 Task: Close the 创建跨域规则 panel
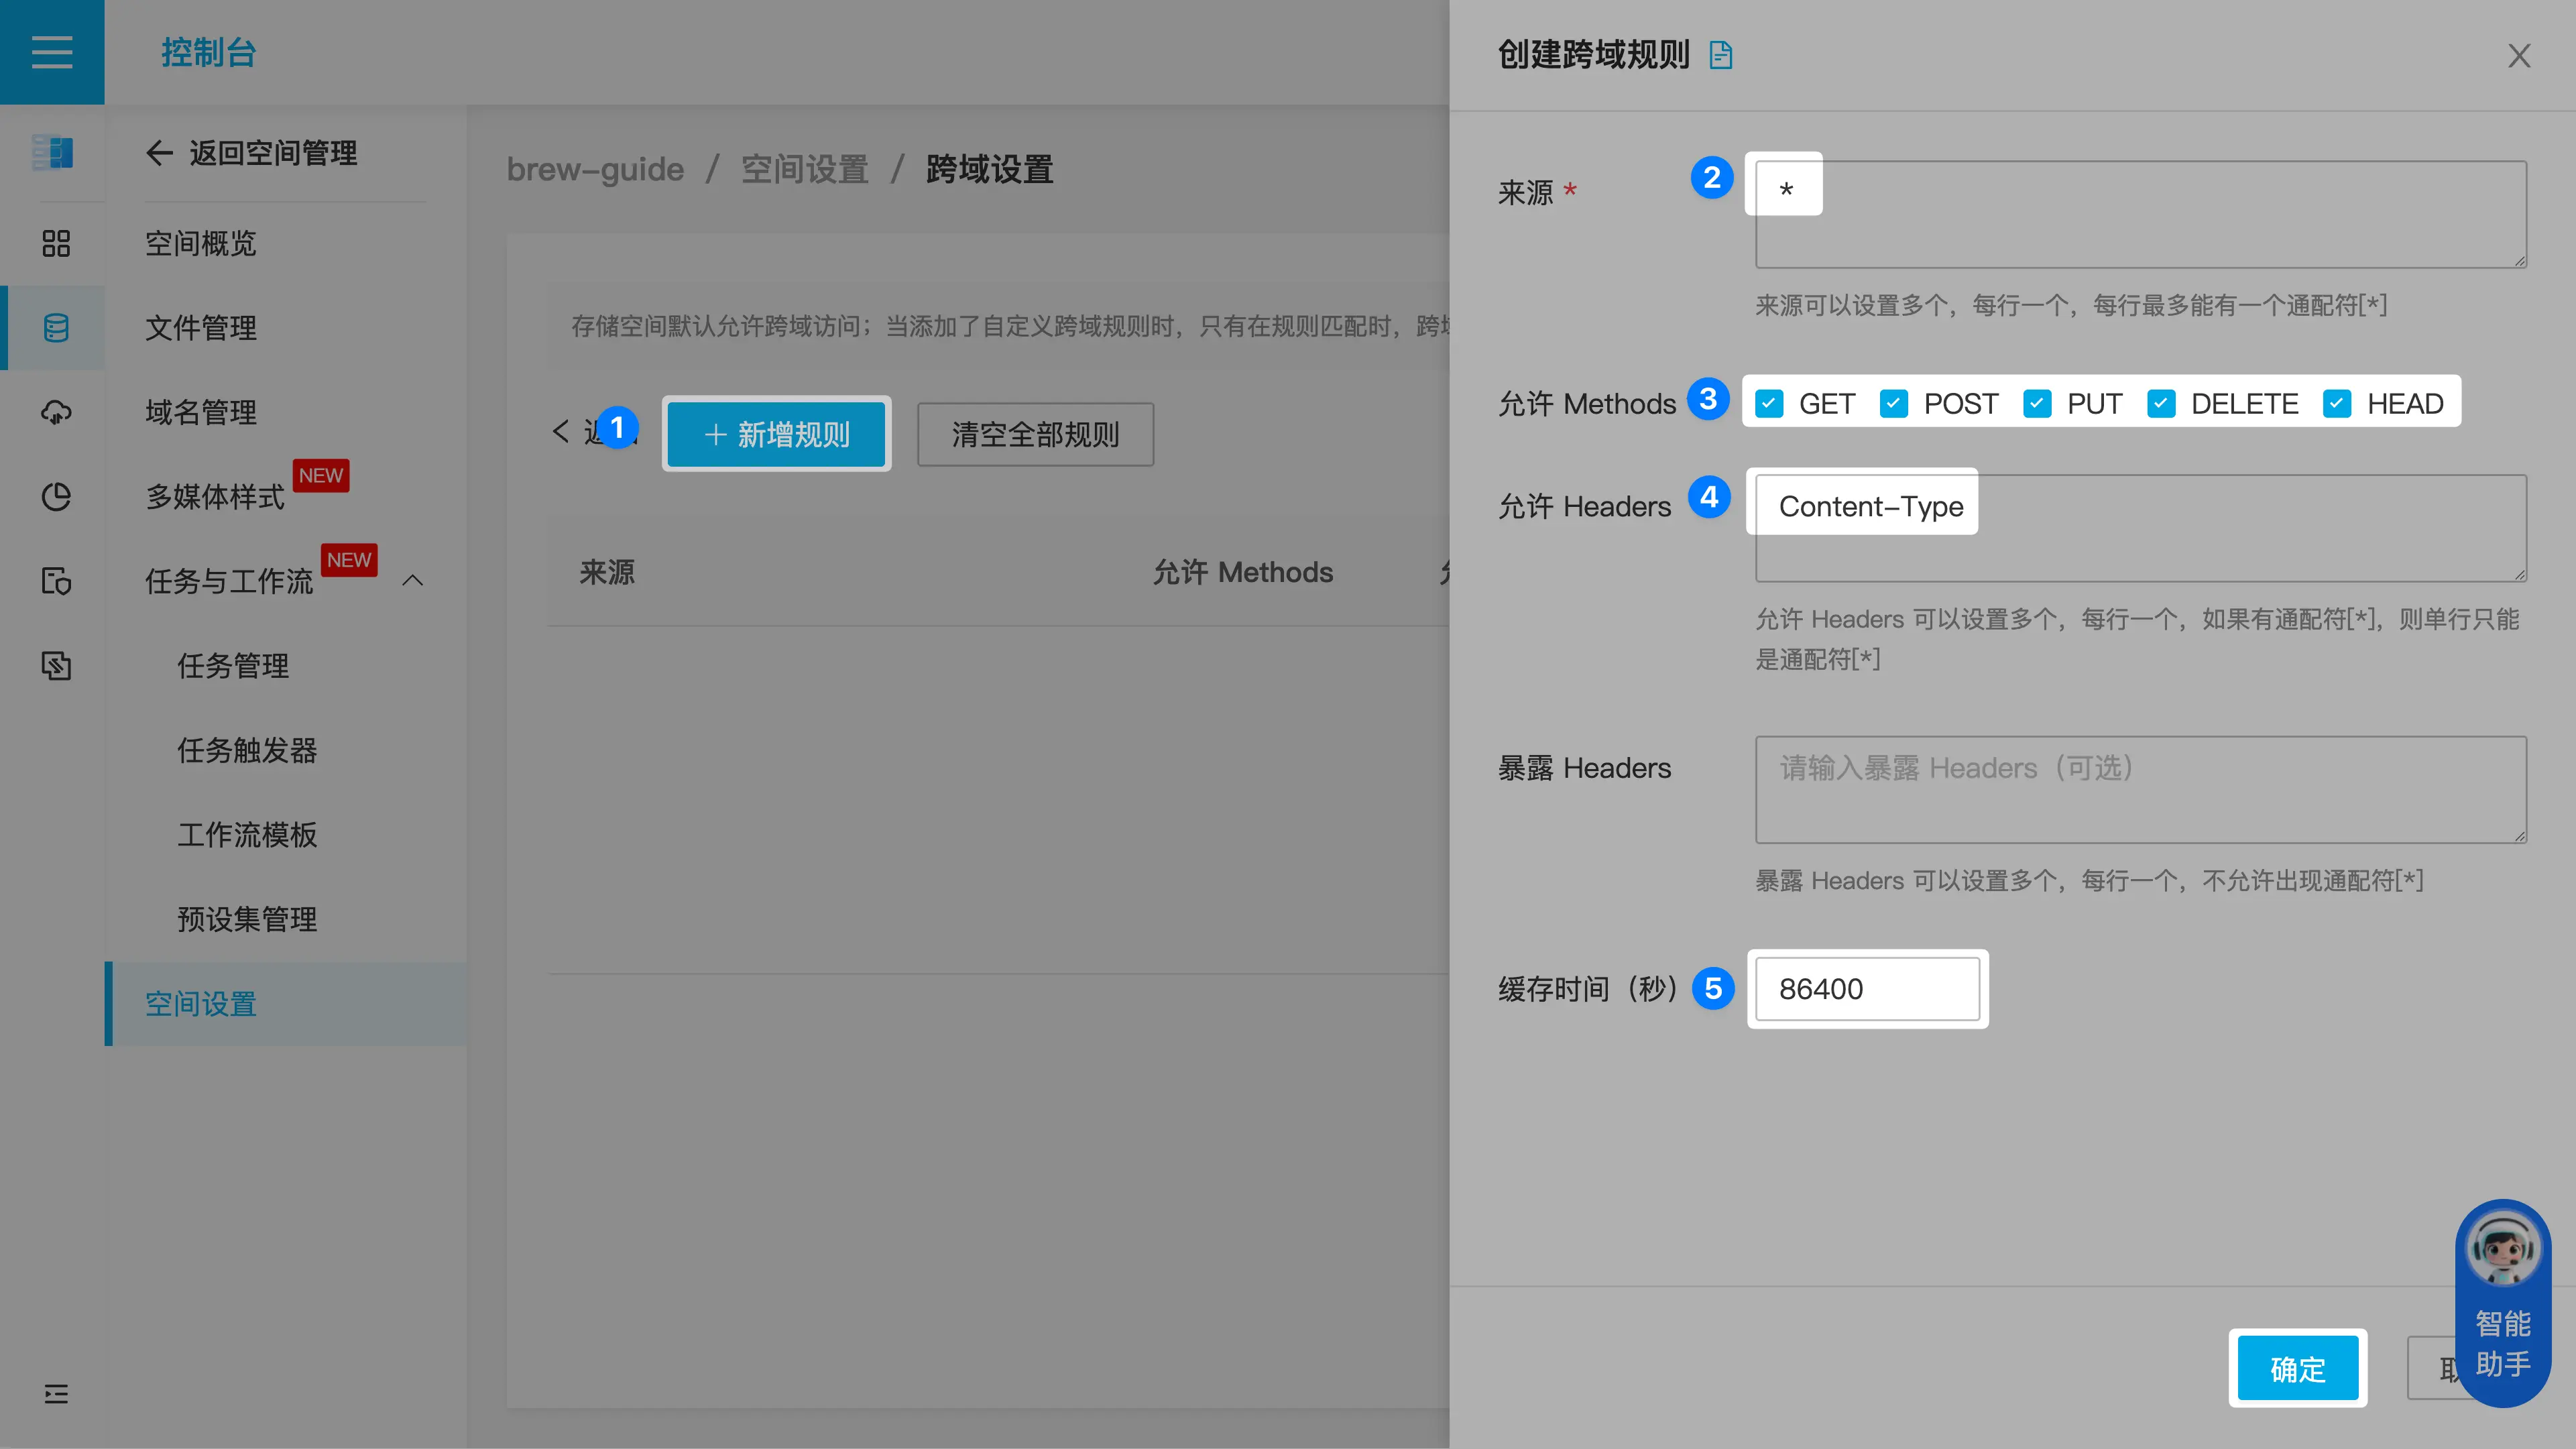coord(2519,55)
